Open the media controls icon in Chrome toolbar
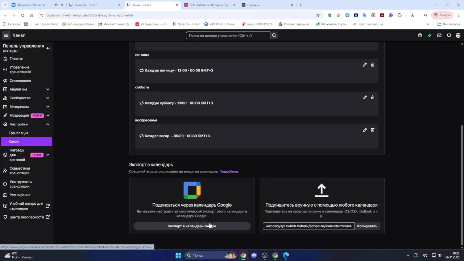Viewport: 464px width, 261px height. [425, 15]
